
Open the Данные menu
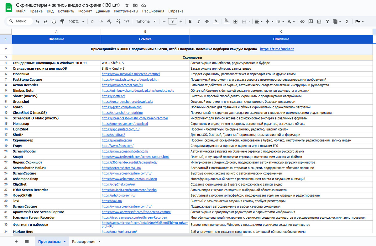click(103, 11)
